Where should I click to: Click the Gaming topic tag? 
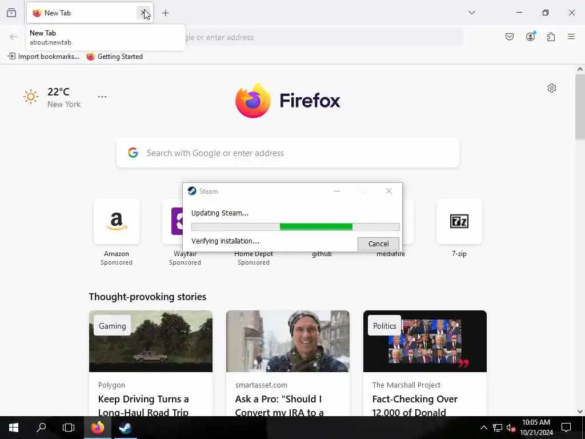113,326
